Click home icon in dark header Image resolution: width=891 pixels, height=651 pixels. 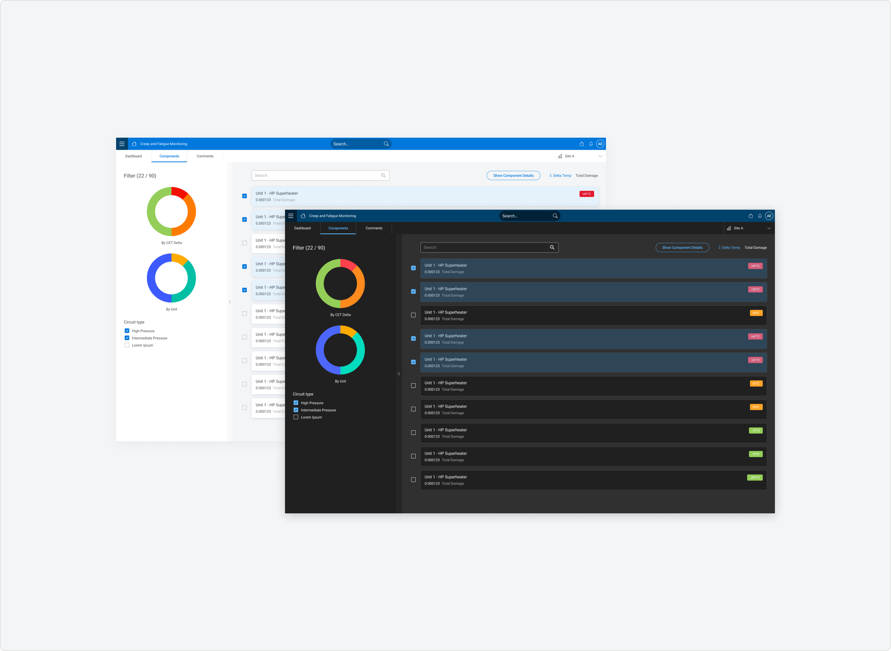303,216
